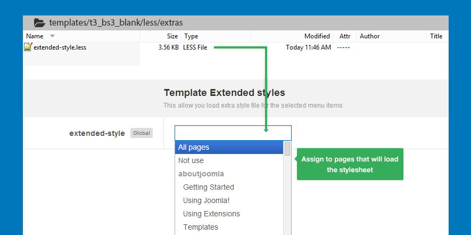The image size is (471, 235).
Task: Click the extended-style.less file icon
Action: pos(28,47)
